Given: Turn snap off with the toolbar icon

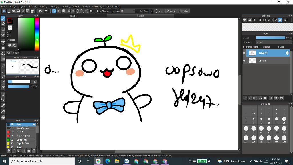Looking at the screenshot, I should click(54, 11).
